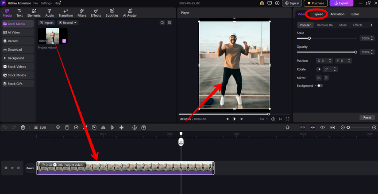Open the Subtitles panel
The height and width of the screenshot is (194, 378).
112,13
